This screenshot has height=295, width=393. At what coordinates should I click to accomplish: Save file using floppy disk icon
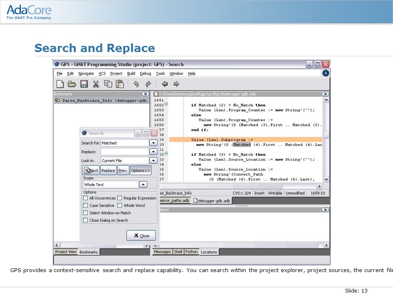pyautogui.click(x=84, y=84)
